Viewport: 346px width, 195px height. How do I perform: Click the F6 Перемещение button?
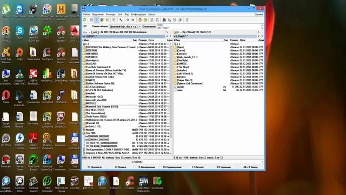click(172, 167)
